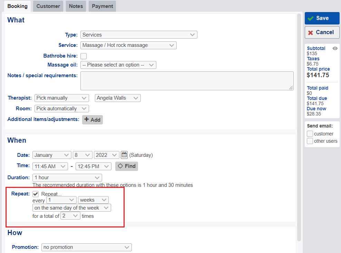Open the day dropdown showing 8
Screen dimensions: 341x253
(82, 155)
